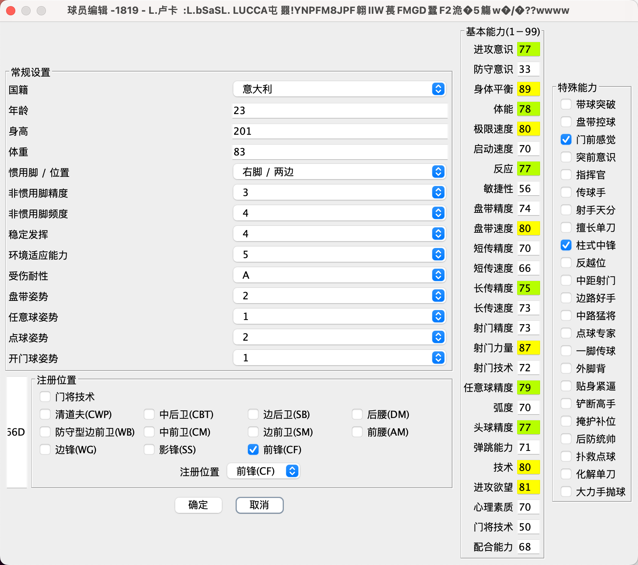Click the 门将技术 ability value field 50
The height and width of the screenshot is (565, 638).
[528, 527]
